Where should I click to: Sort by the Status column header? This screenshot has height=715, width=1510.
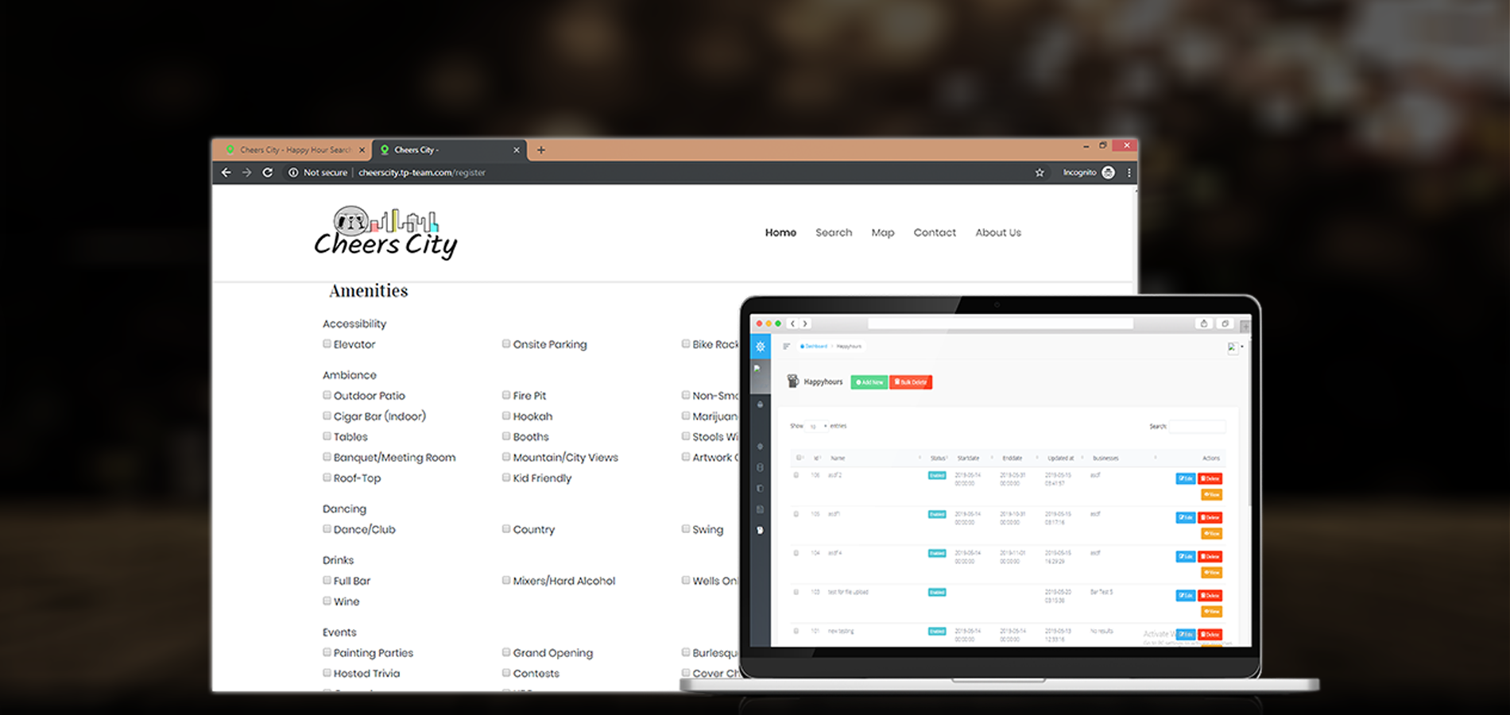click(938, 458)
